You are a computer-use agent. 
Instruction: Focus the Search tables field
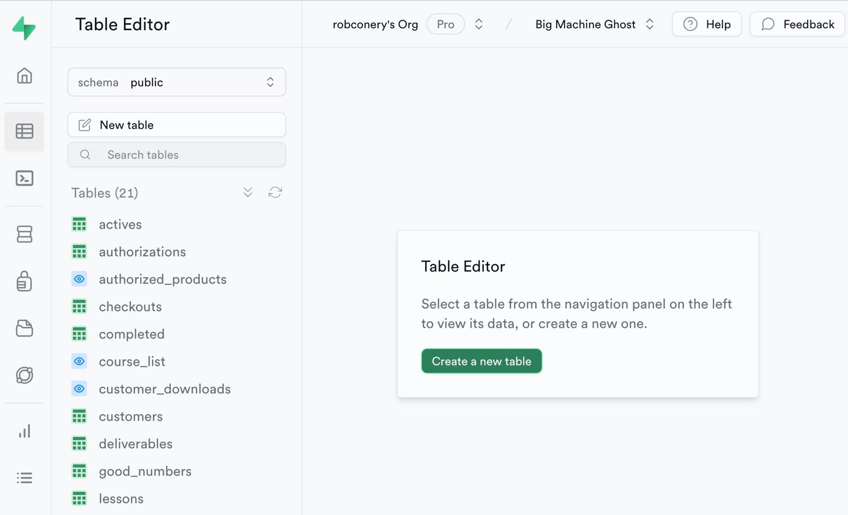coord(177,155)
